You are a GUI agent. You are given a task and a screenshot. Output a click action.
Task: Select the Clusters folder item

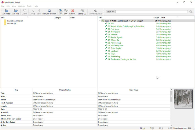(x=11, y=24)
